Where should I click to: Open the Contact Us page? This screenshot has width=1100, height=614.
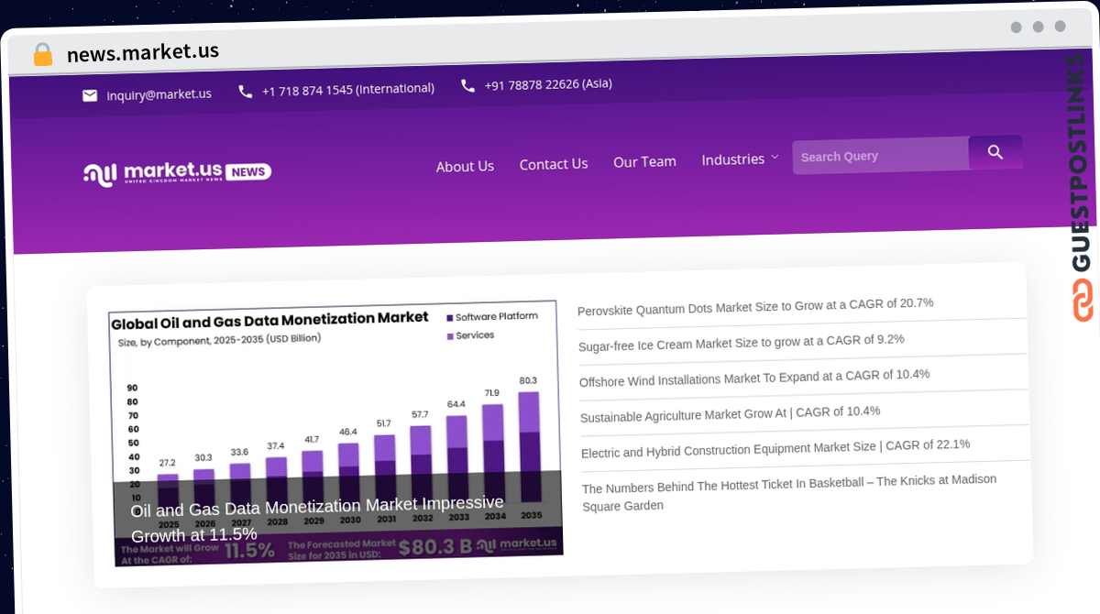[x=554, y=164]
